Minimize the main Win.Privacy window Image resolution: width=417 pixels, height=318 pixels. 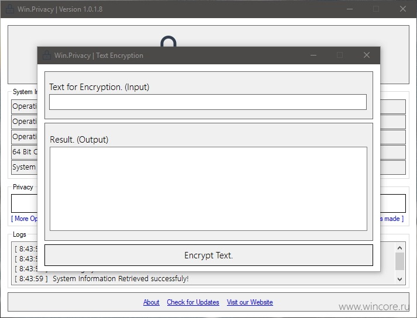(350, 9)
